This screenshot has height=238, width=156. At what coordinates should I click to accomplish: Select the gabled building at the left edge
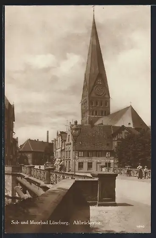pos(11,132)
